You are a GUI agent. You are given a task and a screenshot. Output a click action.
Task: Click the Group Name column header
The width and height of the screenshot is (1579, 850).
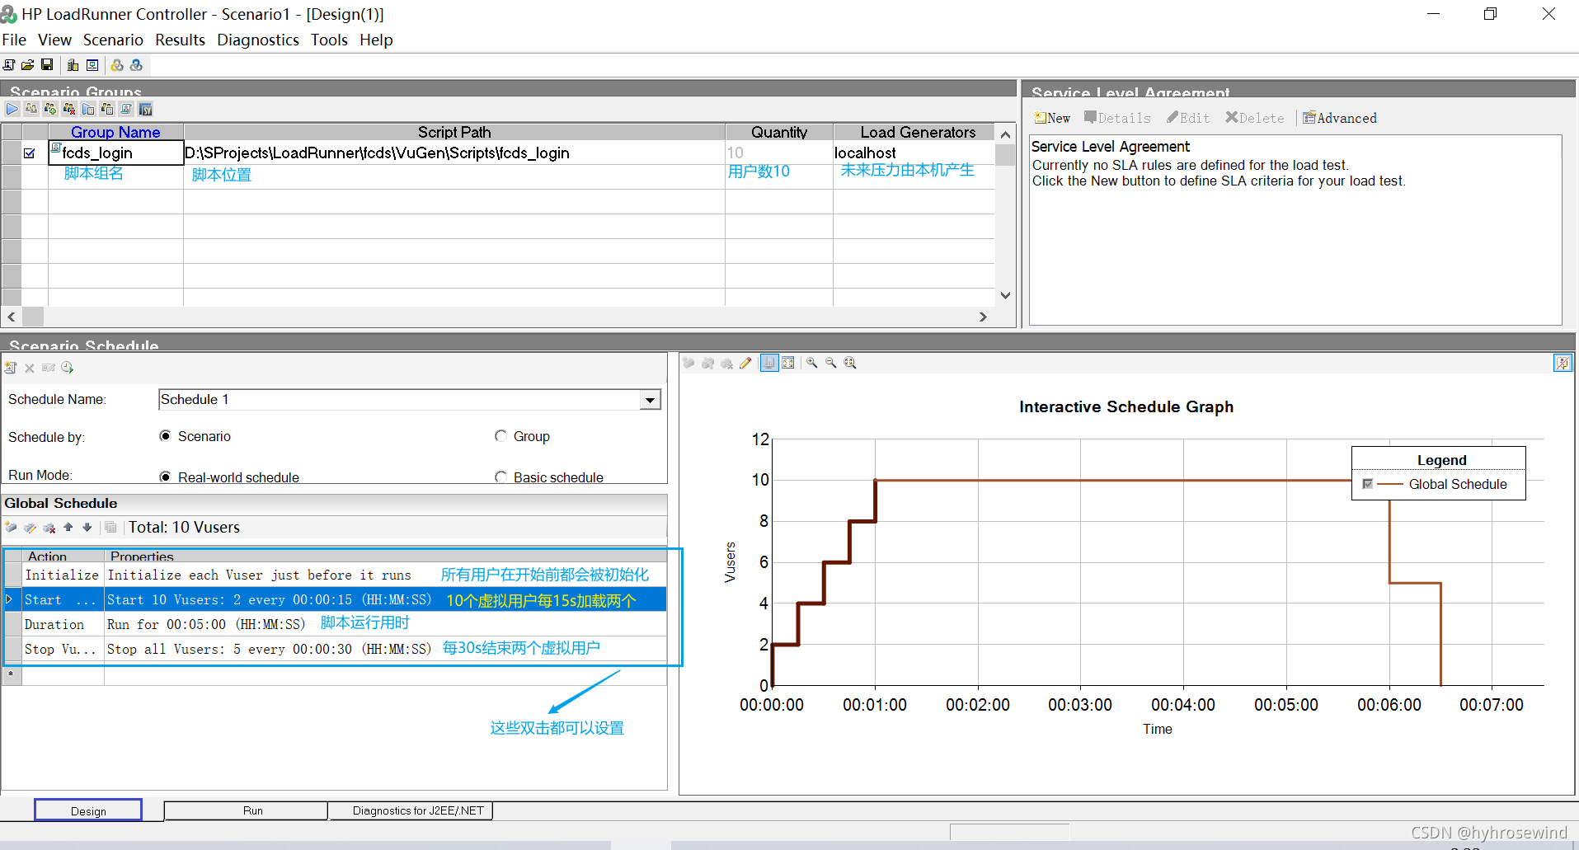coord(115,132)
